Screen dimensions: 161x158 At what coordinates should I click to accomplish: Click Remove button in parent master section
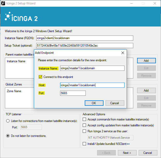click(146, 76)
